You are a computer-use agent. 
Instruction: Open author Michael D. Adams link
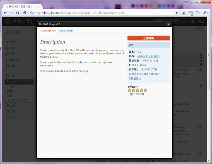pos(148,56)
